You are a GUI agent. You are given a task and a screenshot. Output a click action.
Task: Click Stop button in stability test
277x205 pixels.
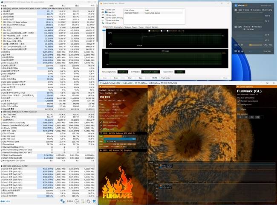[x=116, y=78]
